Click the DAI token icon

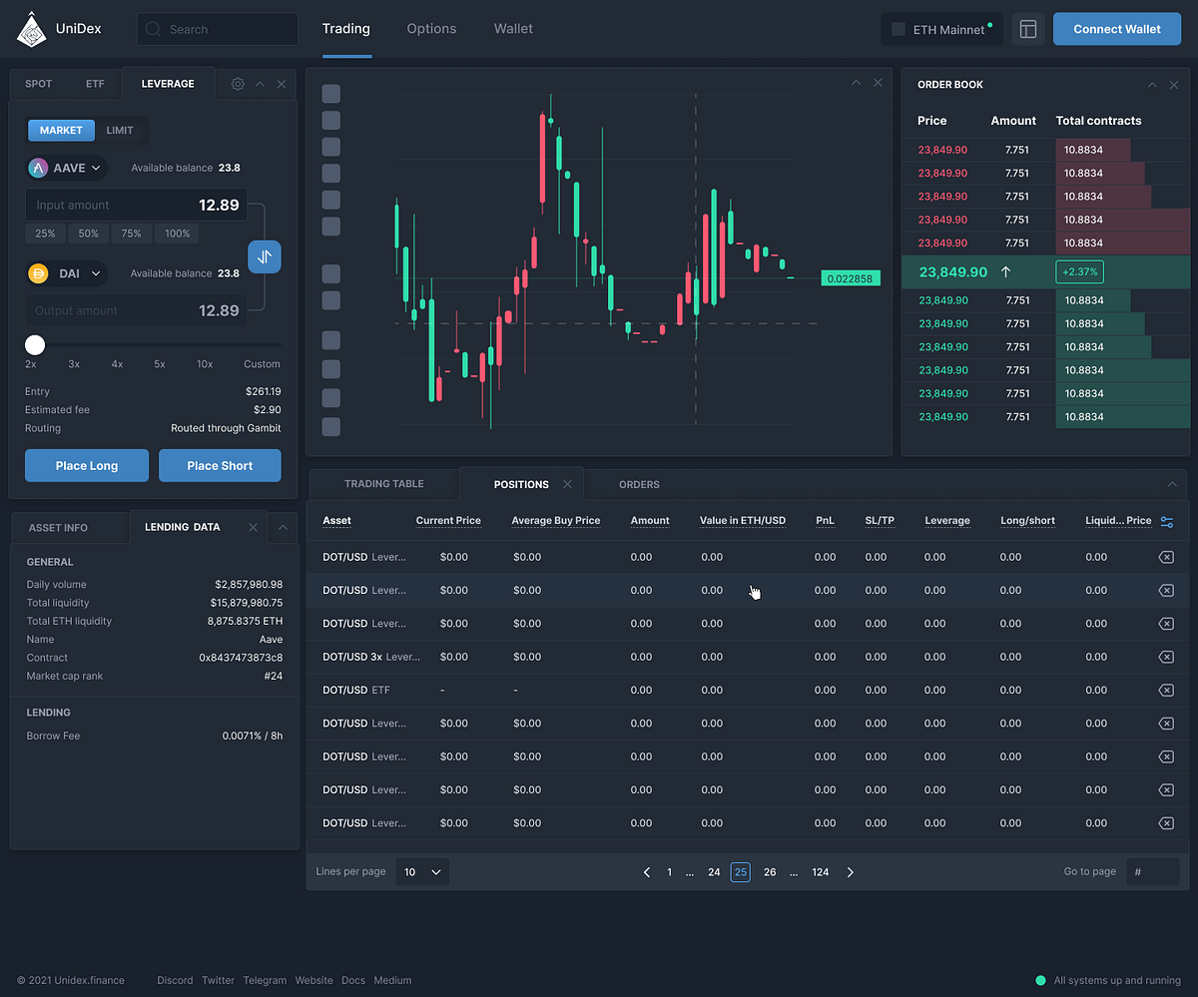[x=39, y=272]
